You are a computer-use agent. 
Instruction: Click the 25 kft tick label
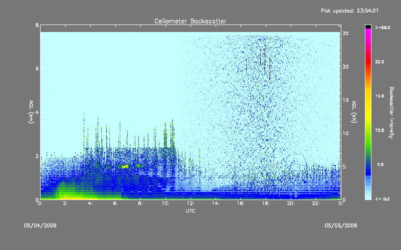(x=346, y=33)
